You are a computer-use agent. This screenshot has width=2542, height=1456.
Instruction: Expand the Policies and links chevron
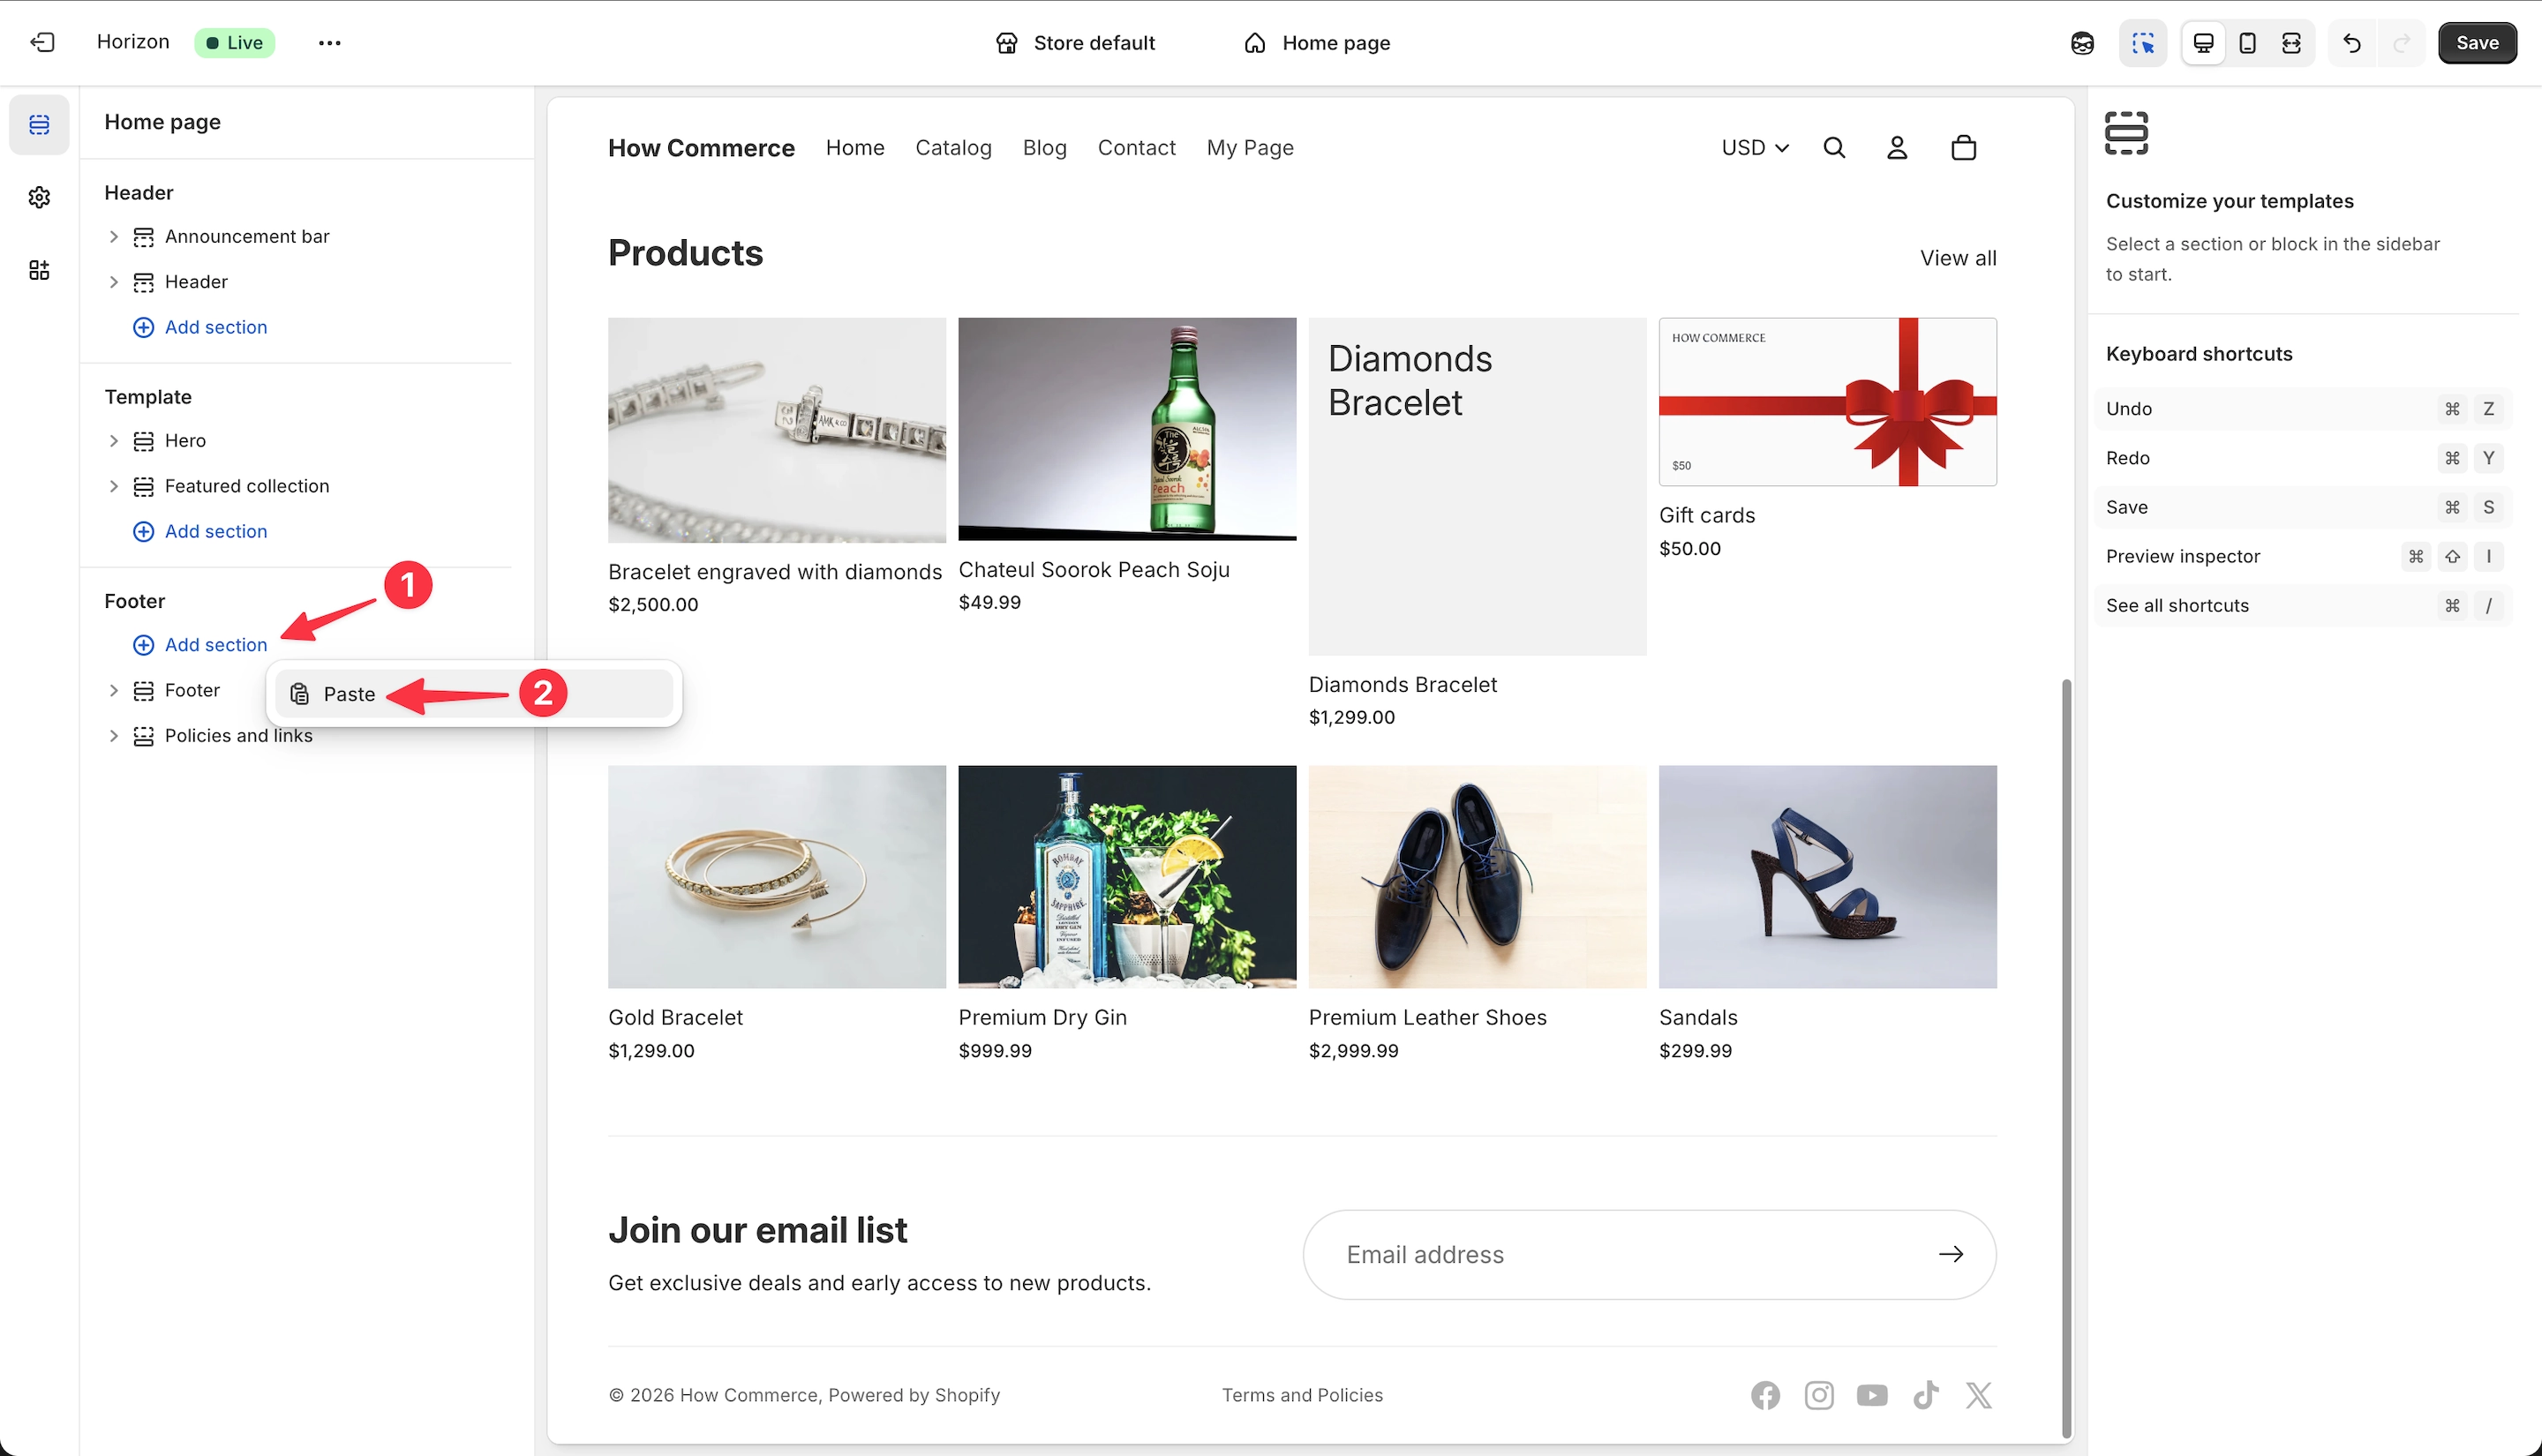click(x=113, y=736)
